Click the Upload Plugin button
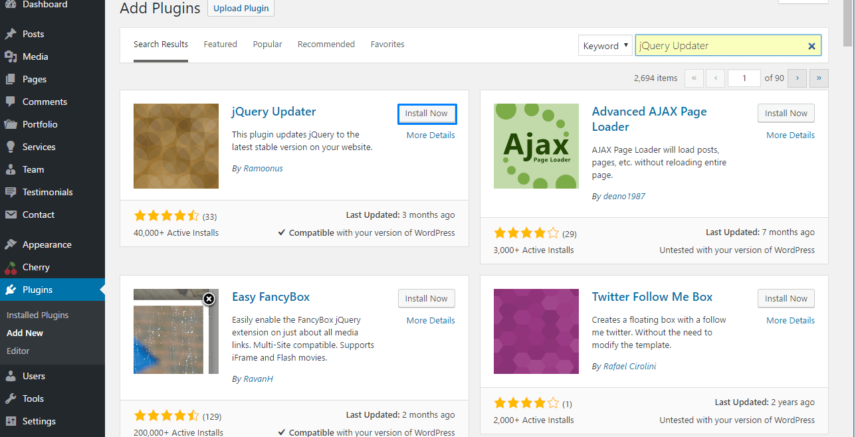 coord(241,8)
